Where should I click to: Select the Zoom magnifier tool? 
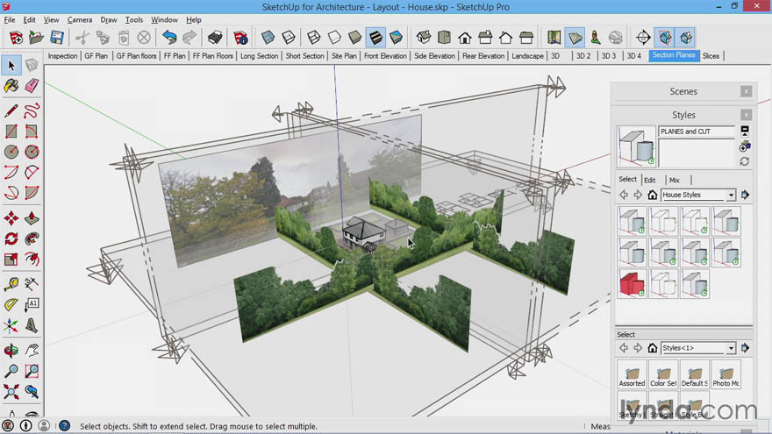(x=11, y=371)
